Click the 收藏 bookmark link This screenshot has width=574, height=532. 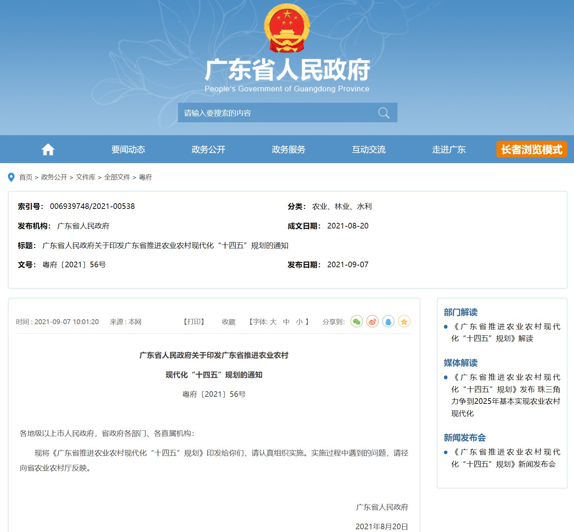click(229, 322)
